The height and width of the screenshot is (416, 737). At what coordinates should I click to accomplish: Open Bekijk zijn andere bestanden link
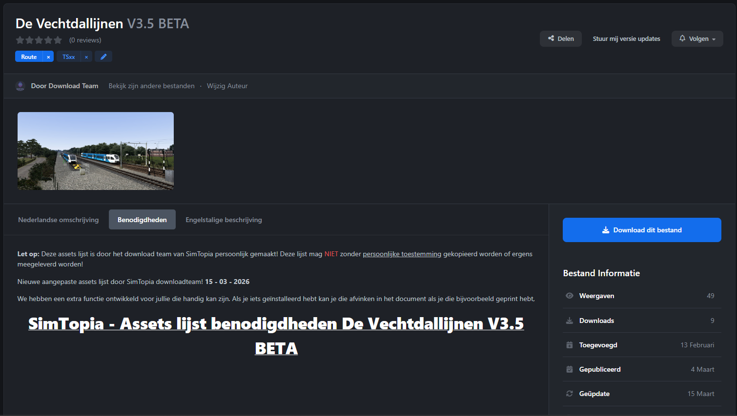(151, 86)
